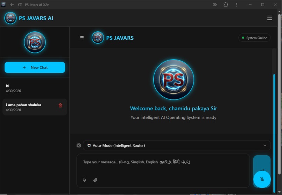282x195 pixels.
Task: Open the Auto-Mode (Intelligent Router) dropdown
Action: coord(177,146)
